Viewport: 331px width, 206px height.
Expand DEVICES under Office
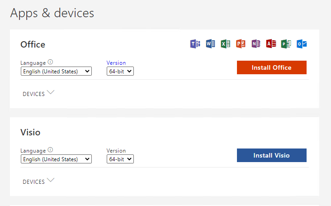pos(38,93)
